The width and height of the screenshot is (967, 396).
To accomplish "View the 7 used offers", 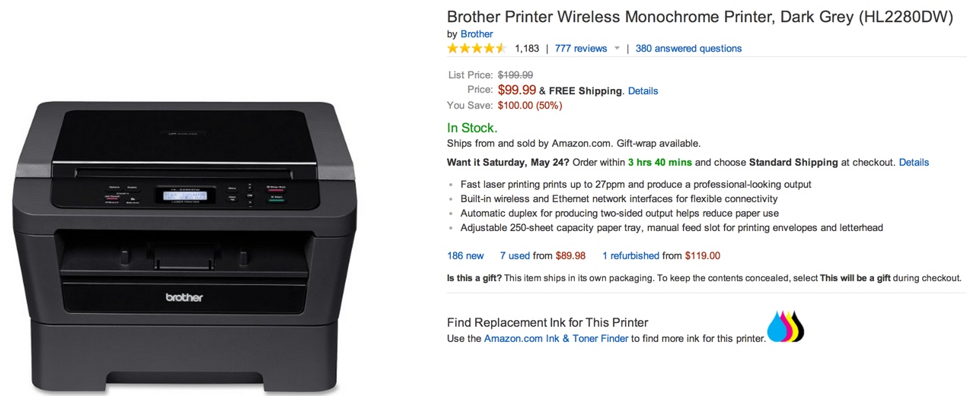I will [x=515, y=256].
